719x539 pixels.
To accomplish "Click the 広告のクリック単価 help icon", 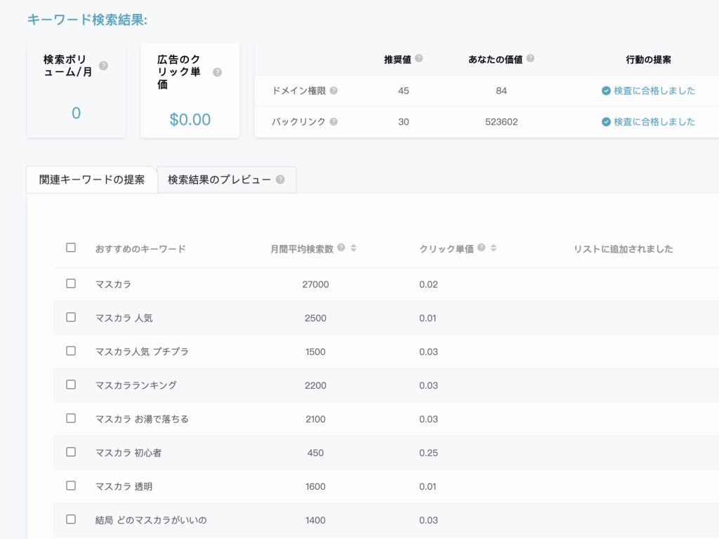I will point(216,73).
